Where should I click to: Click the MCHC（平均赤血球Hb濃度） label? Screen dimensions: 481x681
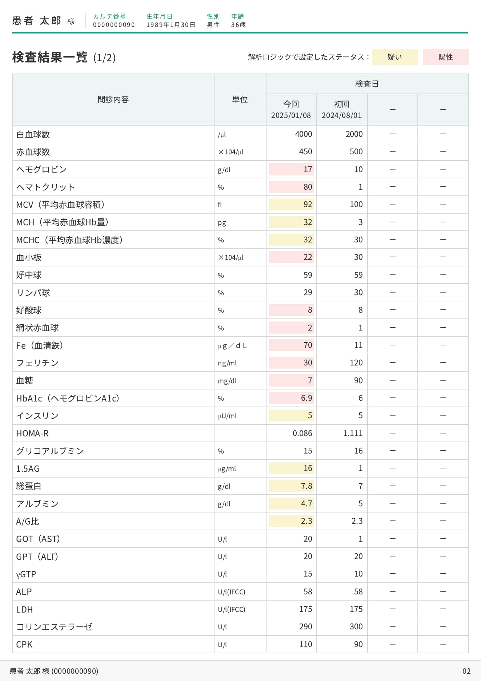[x=70, y=240]
